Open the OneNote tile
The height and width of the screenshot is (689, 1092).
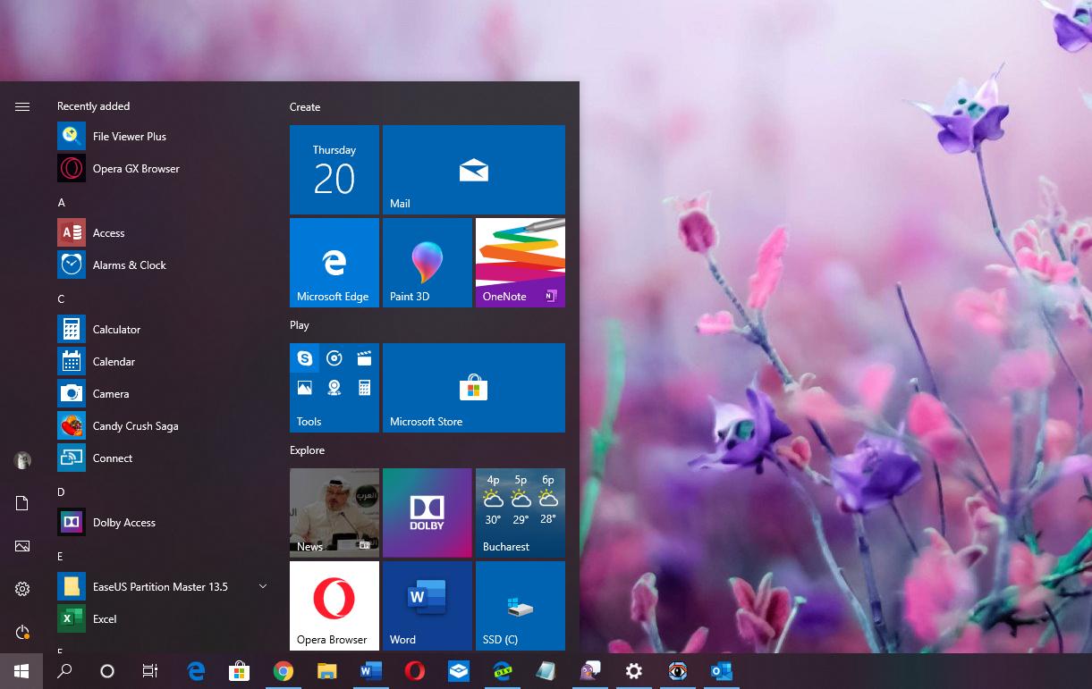point(521,263)
